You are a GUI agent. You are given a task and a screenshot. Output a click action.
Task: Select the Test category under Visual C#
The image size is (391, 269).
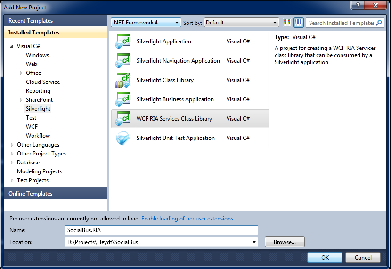31,118
